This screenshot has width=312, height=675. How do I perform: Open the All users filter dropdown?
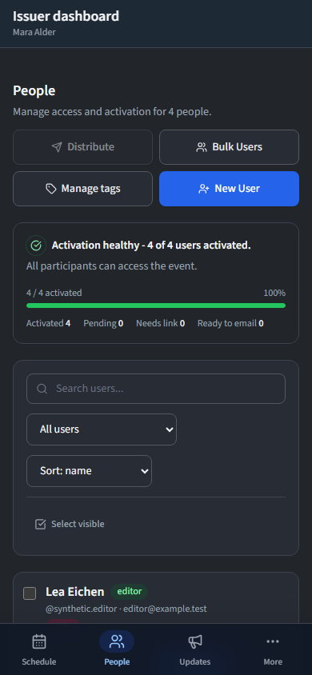[102, 429]
